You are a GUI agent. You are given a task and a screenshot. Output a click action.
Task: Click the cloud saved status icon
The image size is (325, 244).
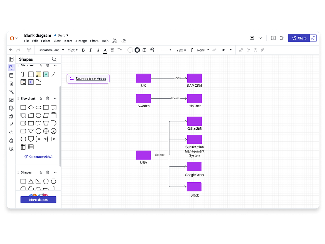(124, 41)
